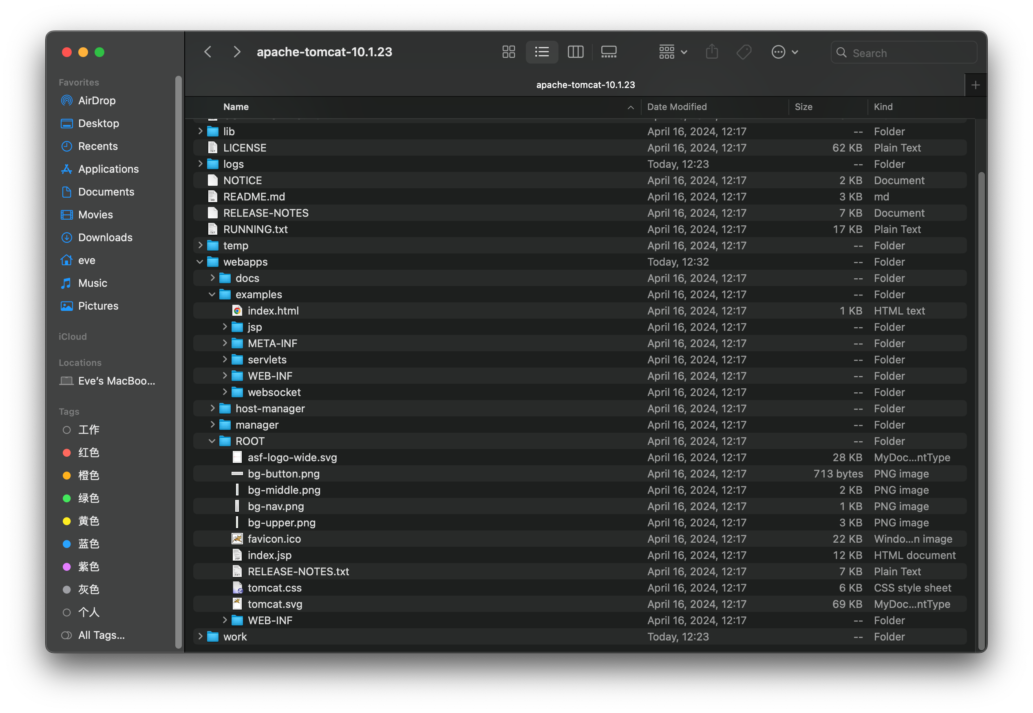1033x713 pixels.
Task: Click the Share icon in the toolbar
Action: pyautogui.click(x=712, y=52)
